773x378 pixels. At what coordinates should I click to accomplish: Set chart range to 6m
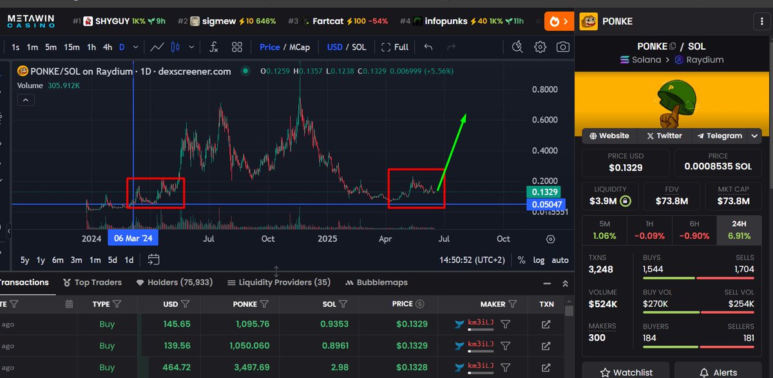tap(58, 260)
